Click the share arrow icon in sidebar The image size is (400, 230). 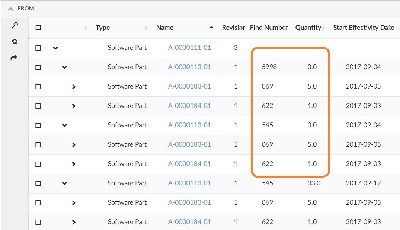[14, 58]
